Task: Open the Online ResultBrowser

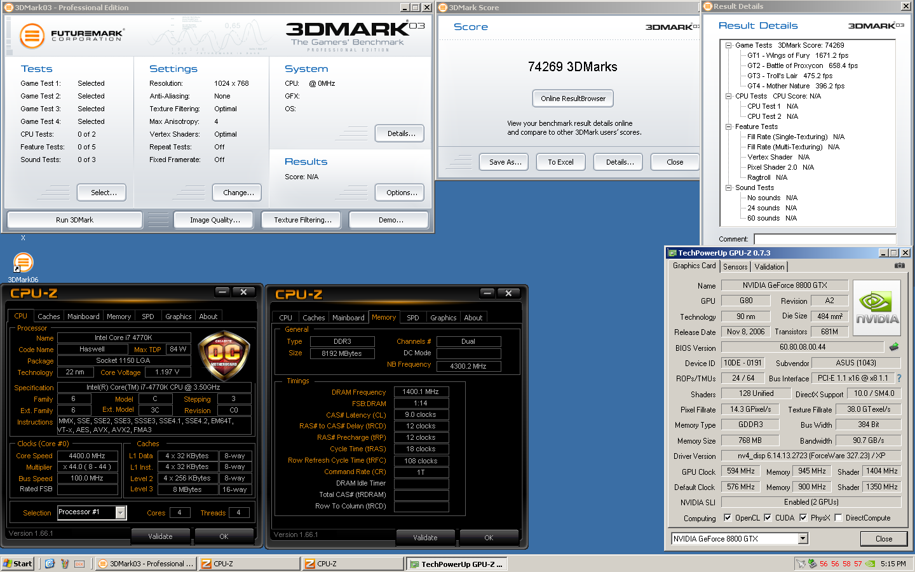Action: point(573,99)
